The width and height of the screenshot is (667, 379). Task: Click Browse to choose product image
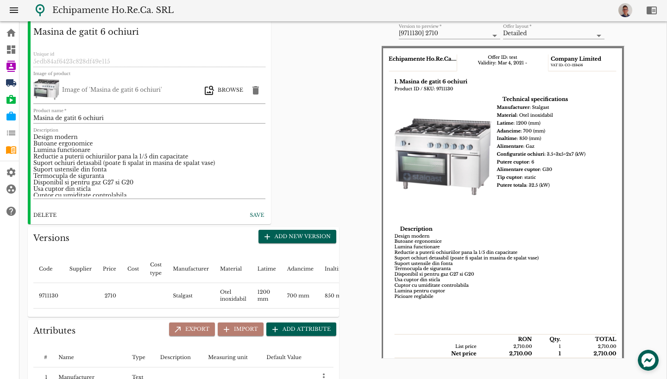(x=224, y=90)
